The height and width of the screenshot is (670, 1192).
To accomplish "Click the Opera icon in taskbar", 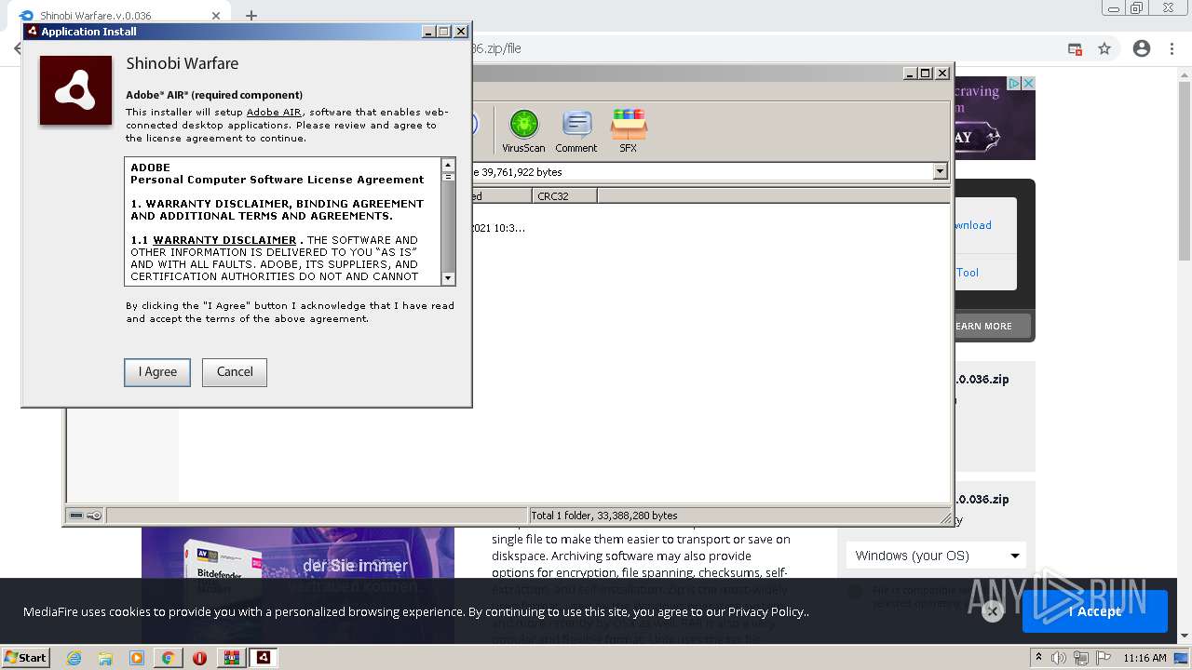I will coord(199,658).
